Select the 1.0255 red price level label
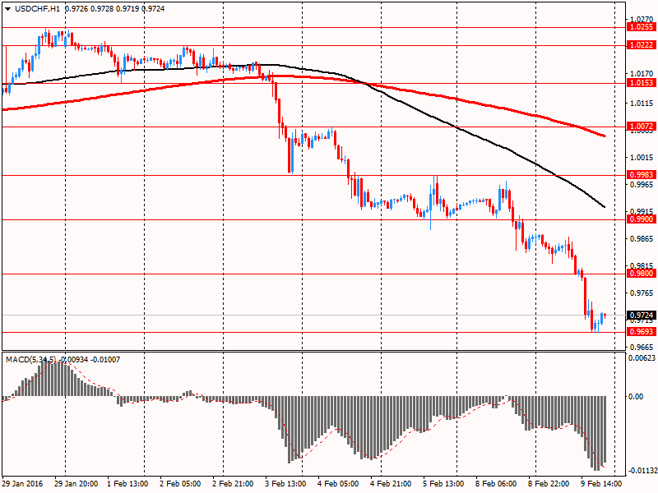Screen dimensions: 658x493 pyautogui.click(x=642, y=27)
